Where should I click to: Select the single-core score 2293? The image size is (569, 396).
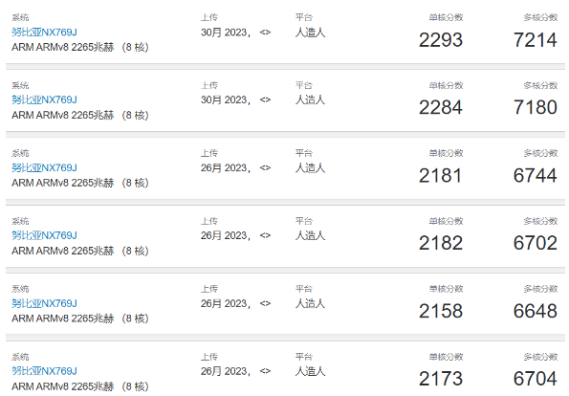coord(441,40)
